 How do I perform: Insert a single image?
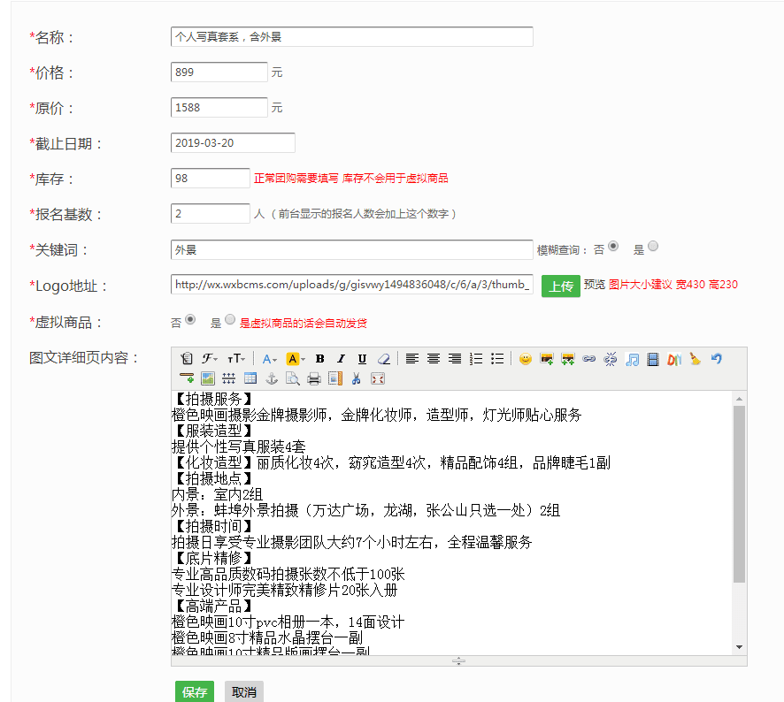tap(547, 359)
